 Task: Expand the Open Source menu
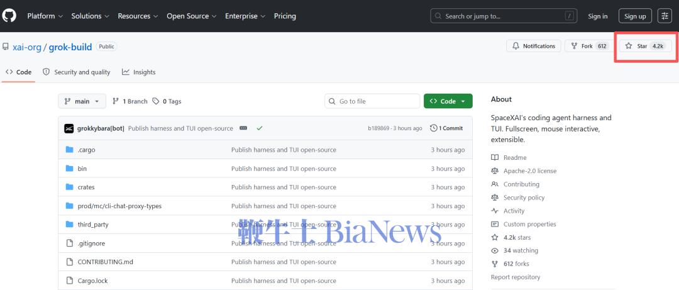tap(192, 16)
